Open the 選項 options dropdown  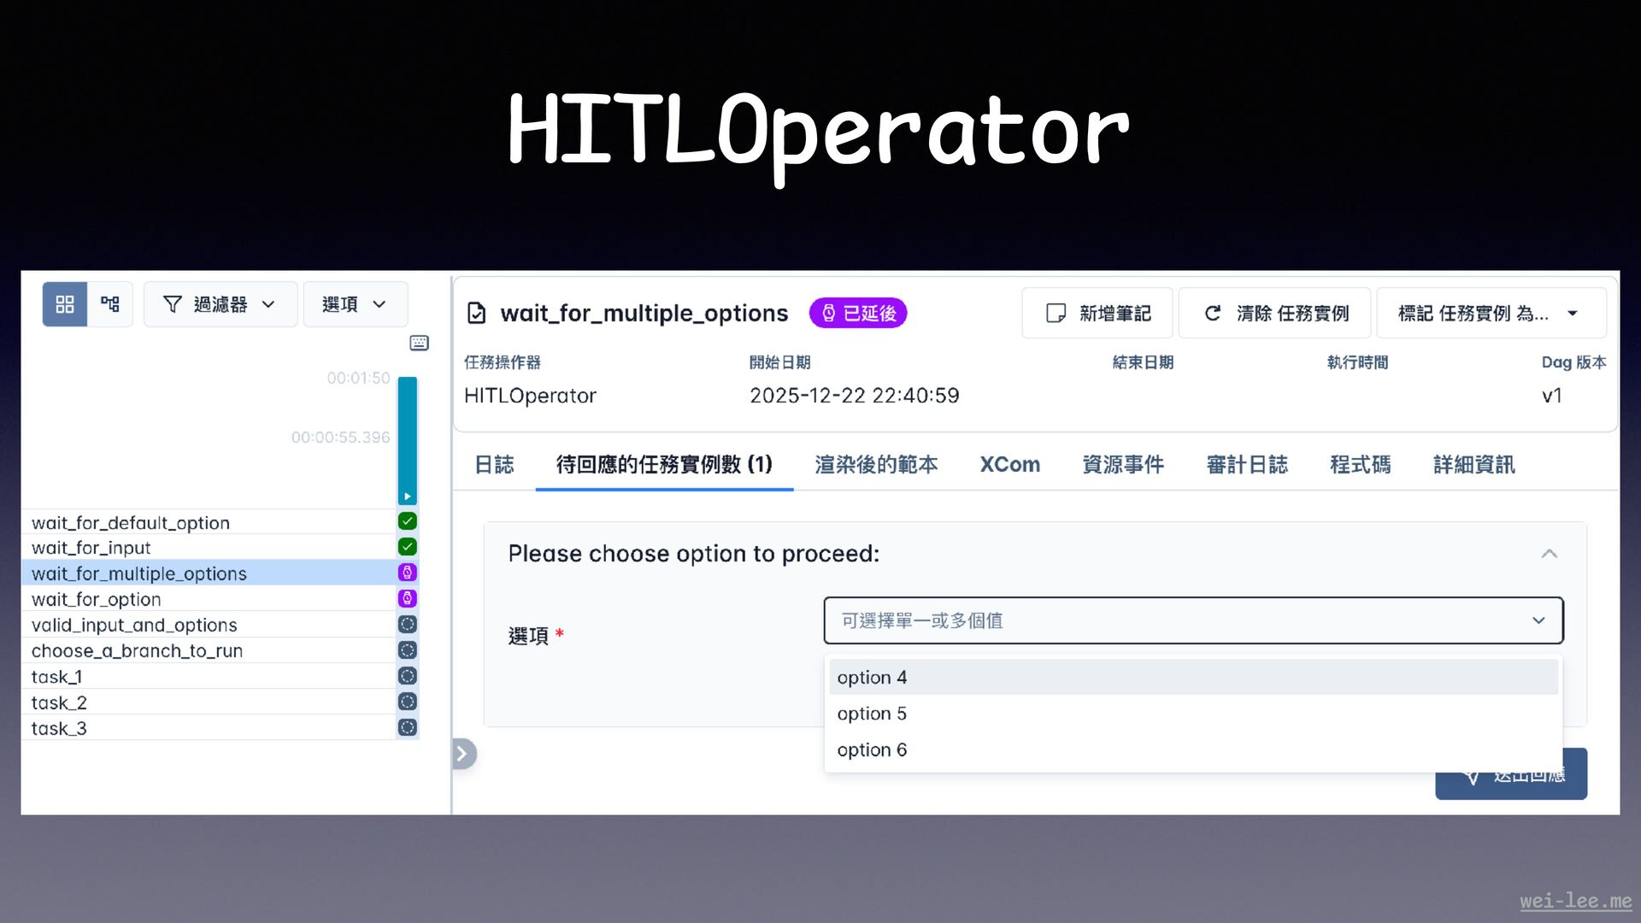click(355, 304)
